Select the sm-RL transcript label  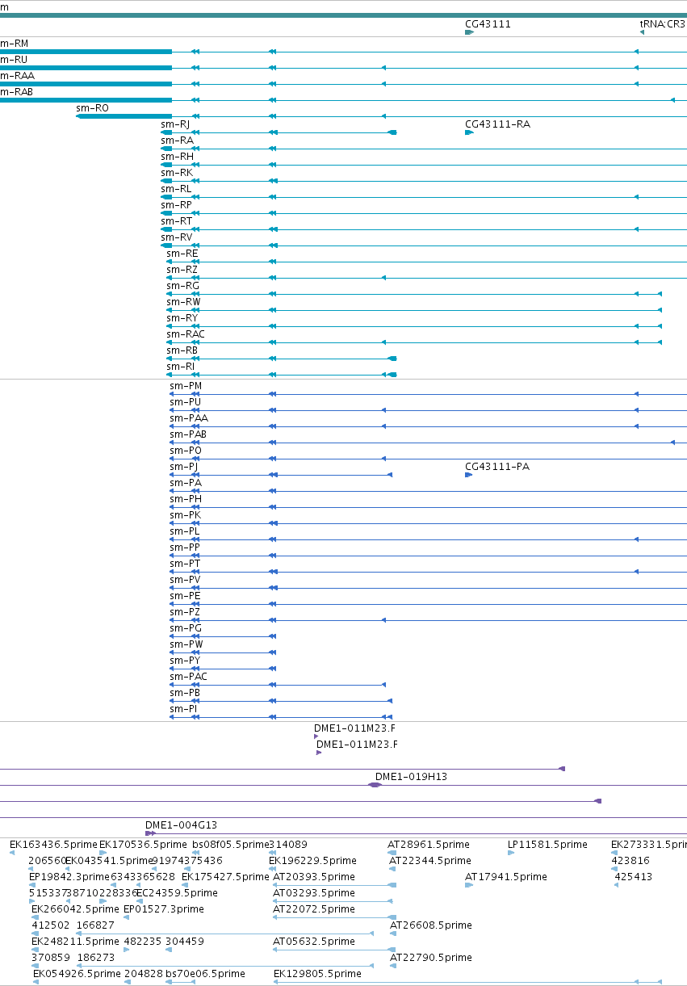tap(176, 189)
